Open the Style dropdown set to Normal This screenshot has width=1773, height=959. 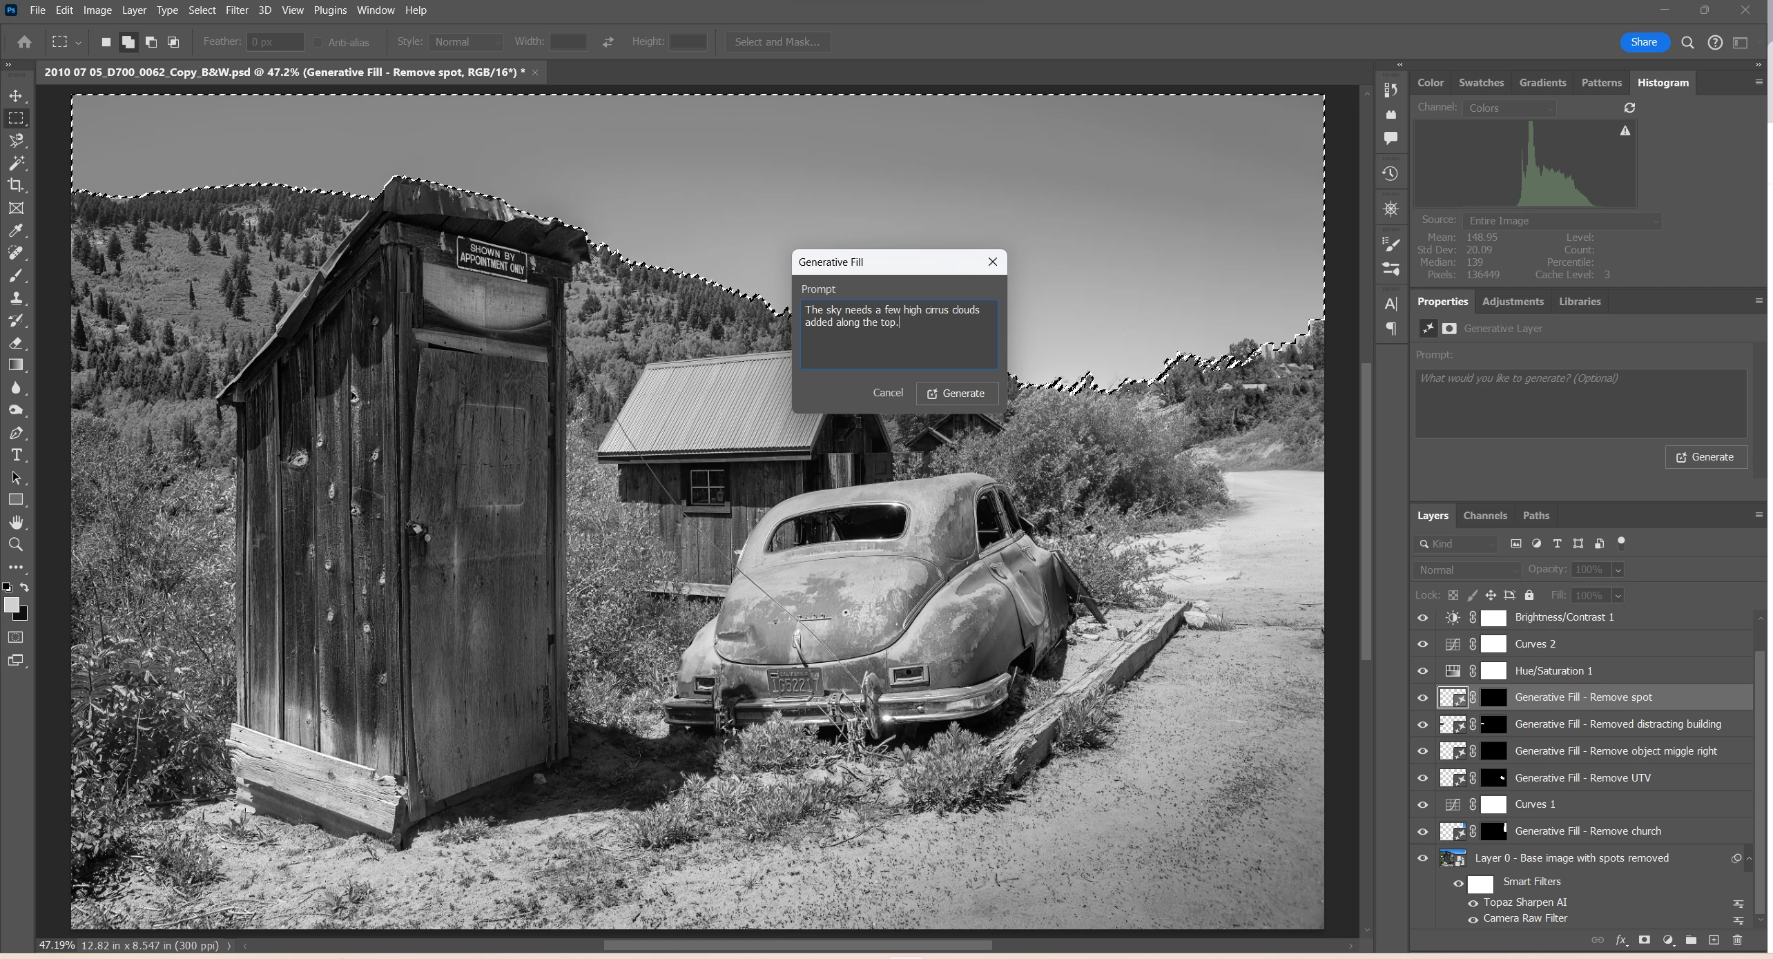point(466,42)
